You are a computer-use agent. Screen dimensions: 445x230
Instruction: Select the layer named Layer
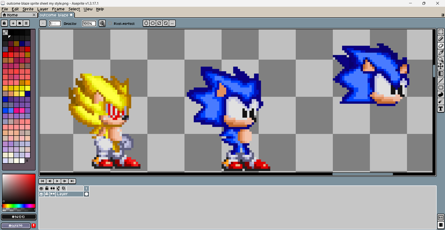click(x=69, y=194)
